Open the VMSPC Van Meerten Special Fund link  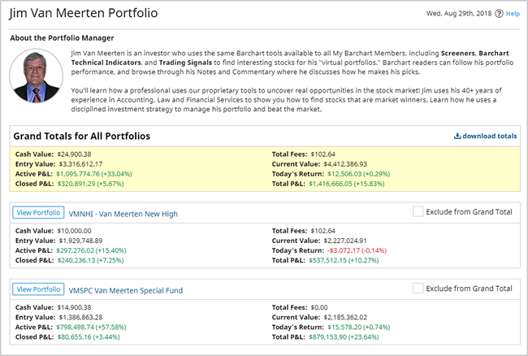[126, 290]
